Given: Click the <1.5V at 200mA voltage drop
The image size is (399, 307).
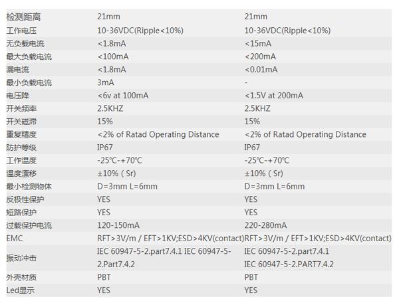Looking at the screenshot, I should click(273, 96).
